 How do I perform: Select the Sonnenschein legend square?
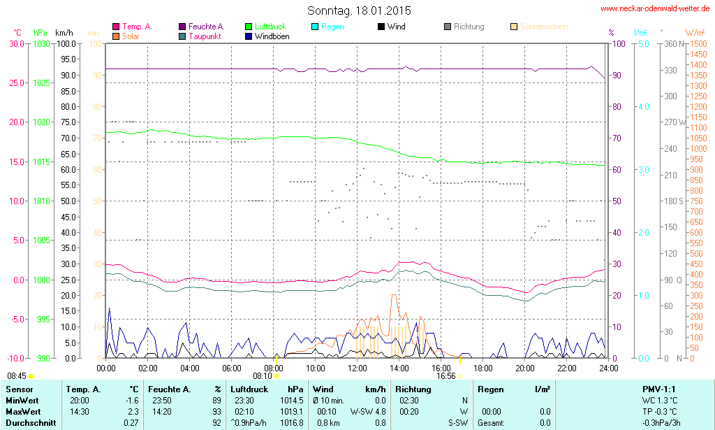pyautogui.click(x=514, y=27)
